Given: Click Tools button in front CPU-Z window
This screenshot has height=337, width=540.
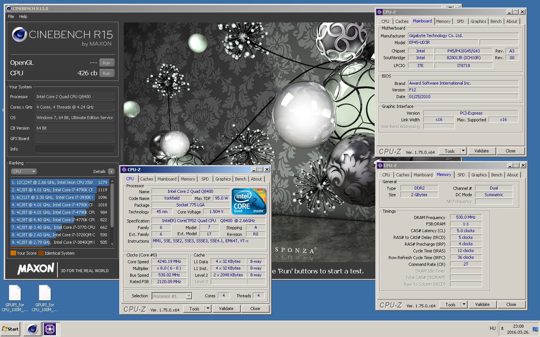Looking at the screenshot, I should pyautogui.click(x=194, y=309).
